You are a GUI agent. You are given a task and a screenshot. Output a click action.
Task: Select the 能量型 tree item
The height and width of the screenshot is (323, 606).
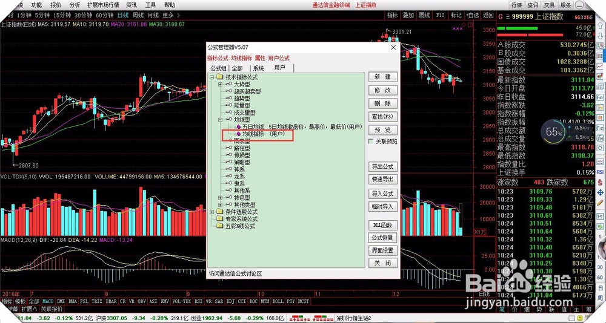[242, 105]
